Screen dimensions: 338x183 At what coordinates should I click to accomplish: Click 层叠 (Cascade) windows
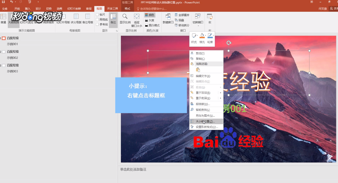pyautogui.click(x=179, y=20)
